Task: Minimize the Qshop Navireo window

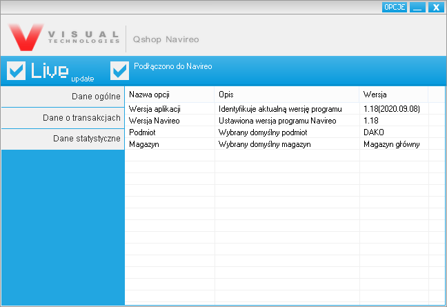Action: pos(417,7)
